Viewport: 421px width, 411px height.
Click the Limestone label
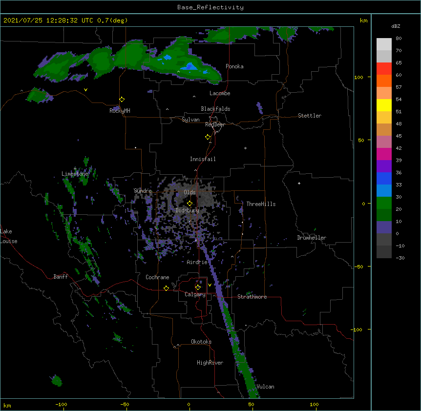pos(75,174)
